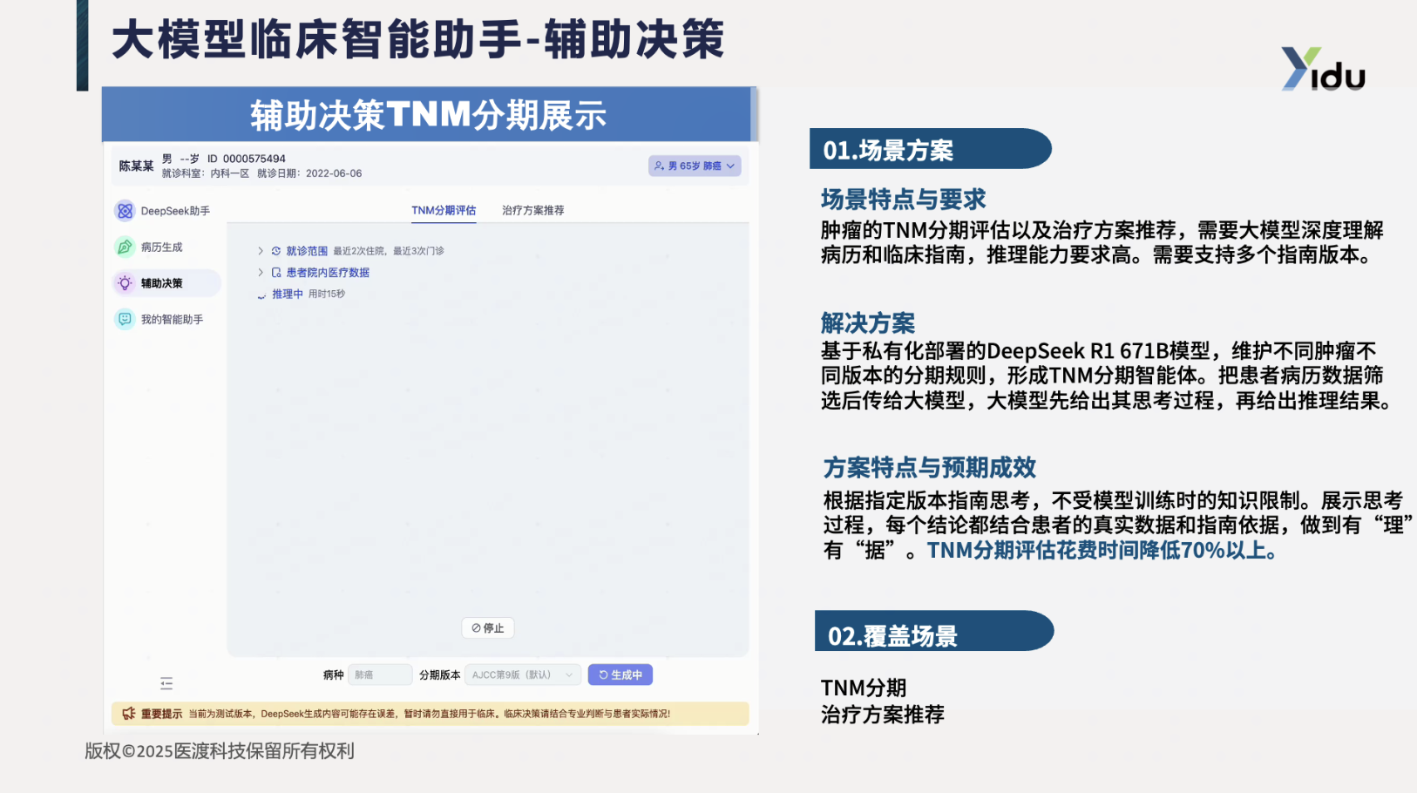Click the document icon beside 患者院内医疗数据
The height and width of the screenshot is (793, 1417).
(x=276, y=273)
